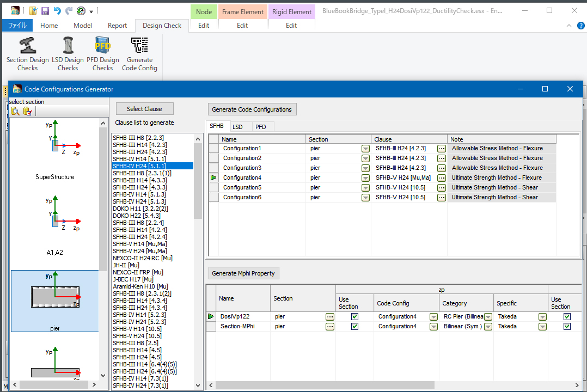Click the undo arrow icon
Viewport: 587px width, 392px height.
(57, 11)
